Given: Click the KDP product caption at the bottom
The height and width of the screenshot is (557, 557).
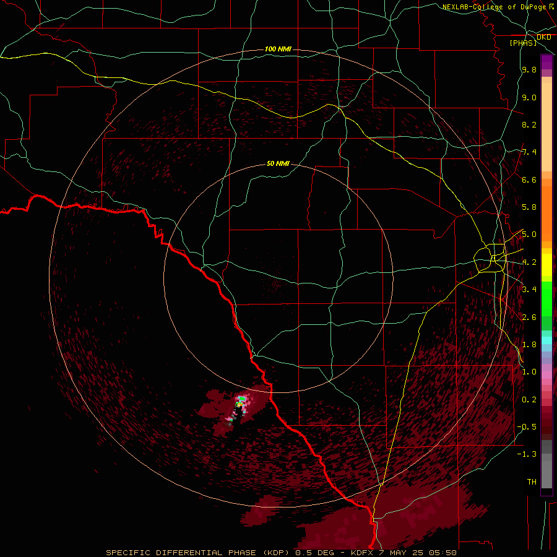Looking at the screenshot, I should click(281, 553).
